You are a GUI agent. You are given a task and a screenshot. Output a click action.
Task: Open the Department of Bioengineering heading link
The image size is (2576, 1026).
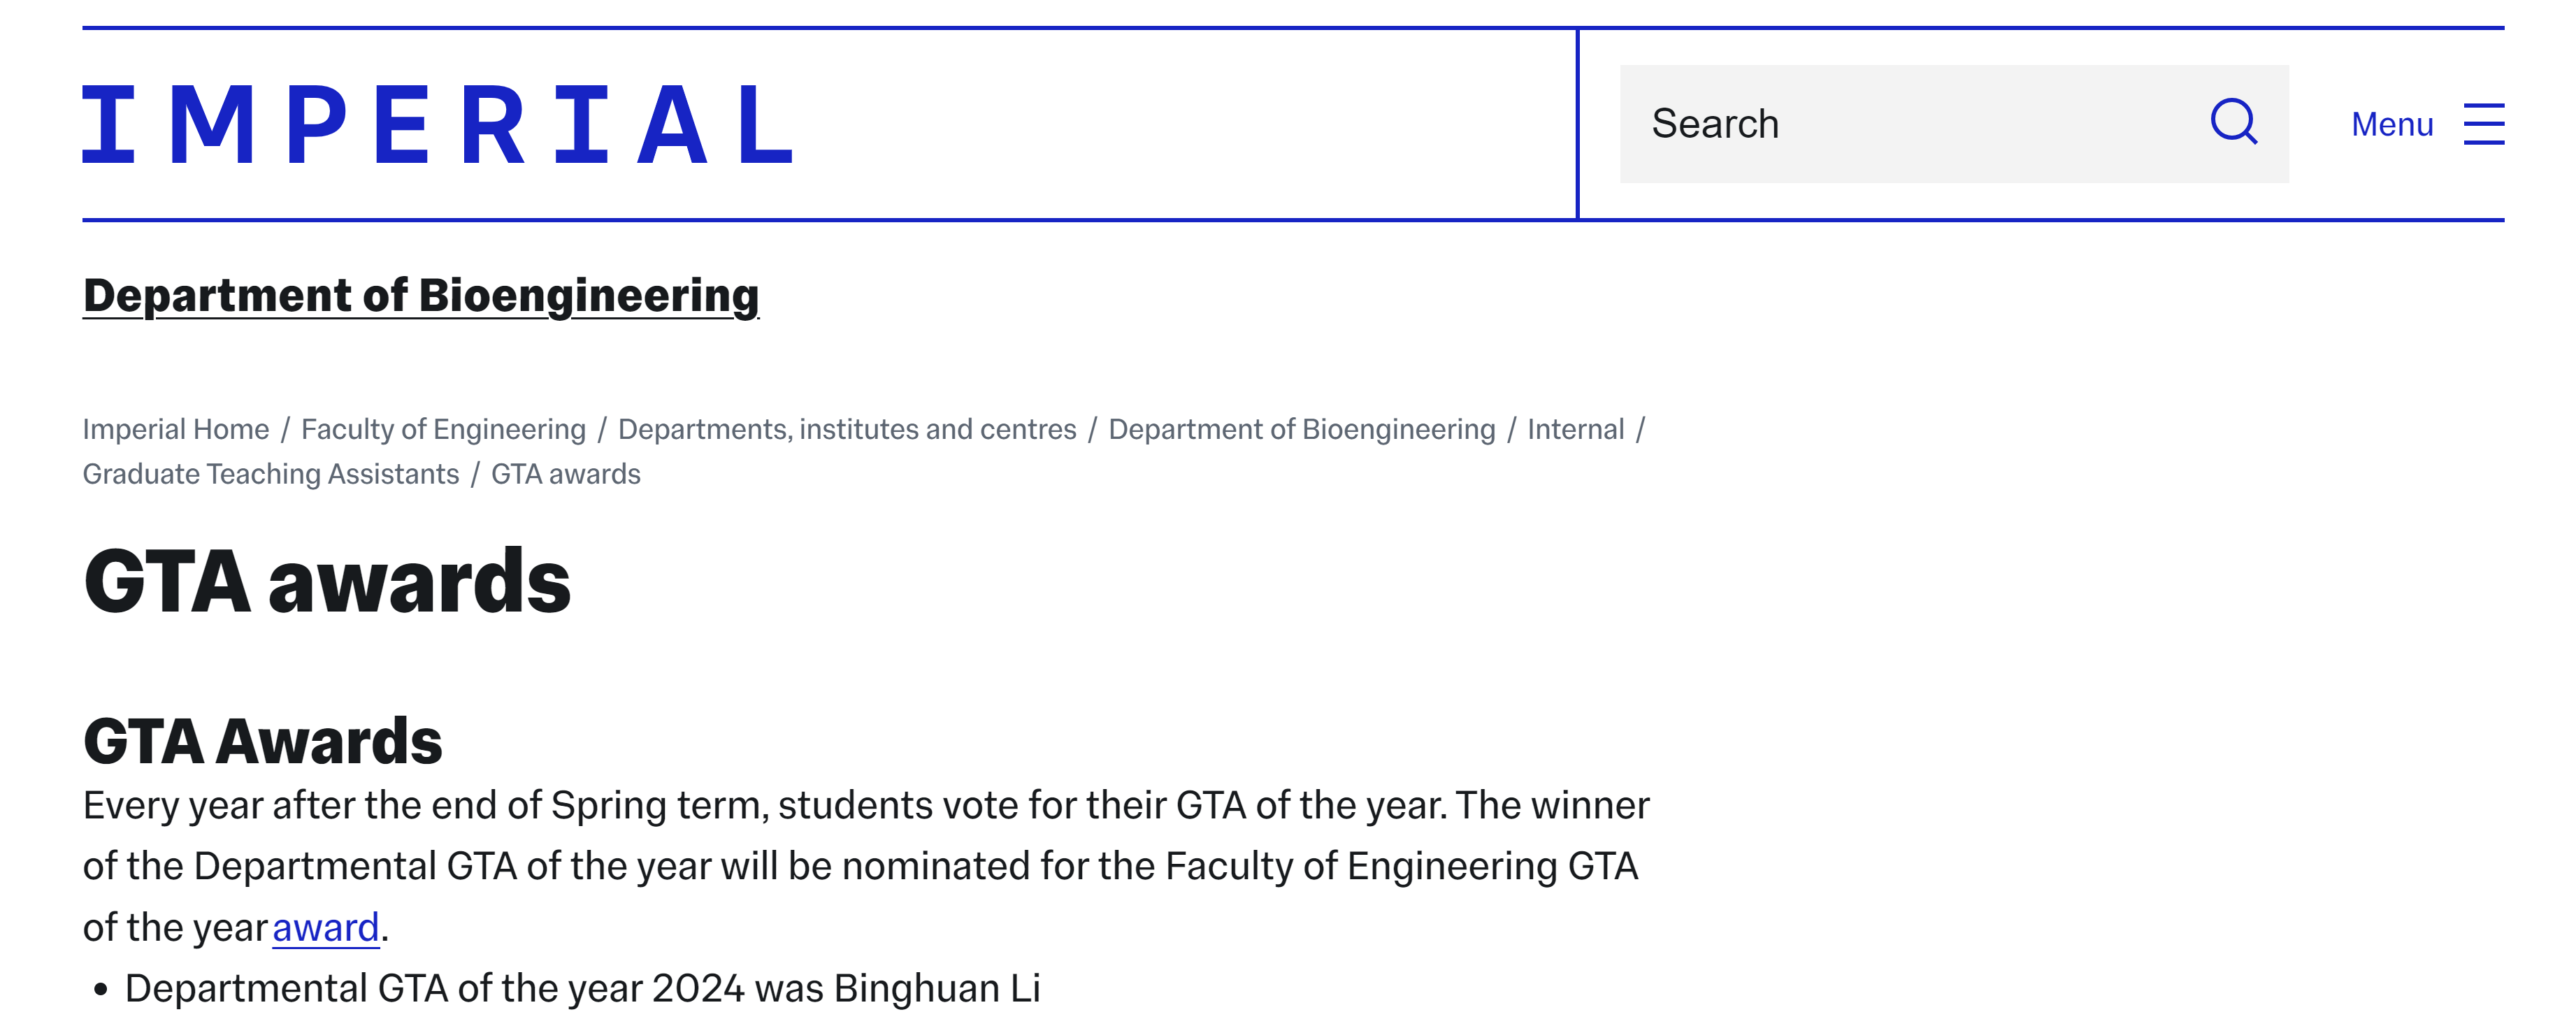421,296
